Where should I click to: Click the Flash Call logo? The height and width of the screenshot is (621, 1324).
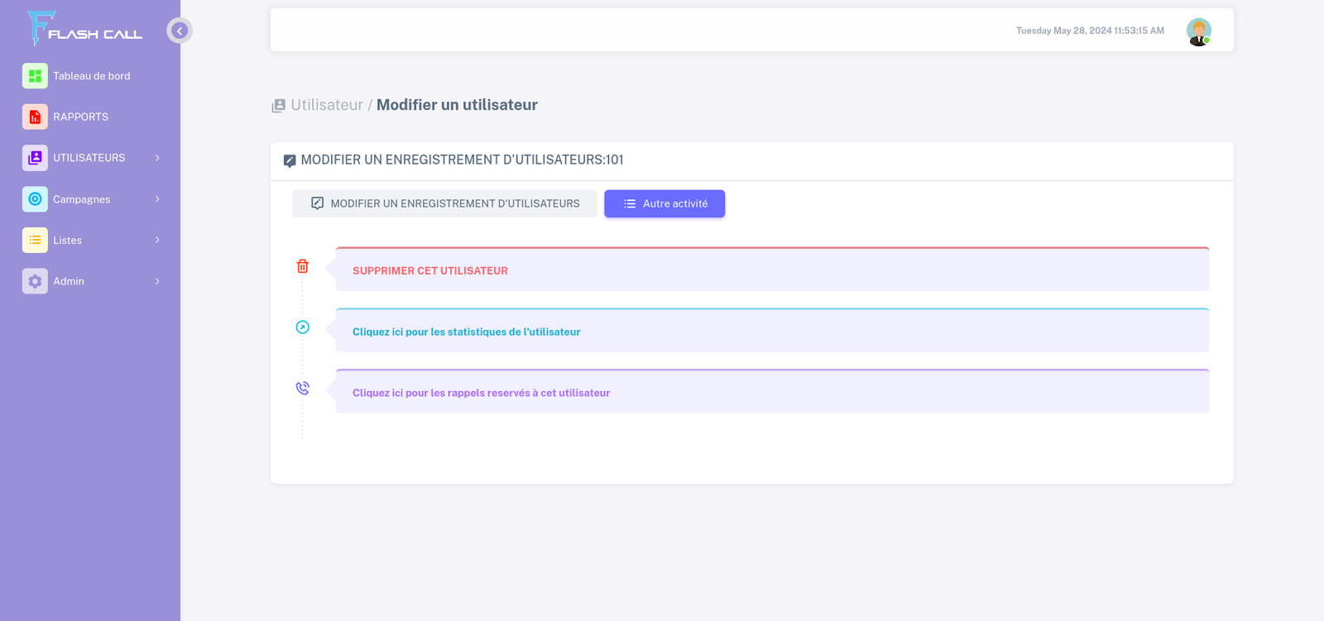click(84, 29)
